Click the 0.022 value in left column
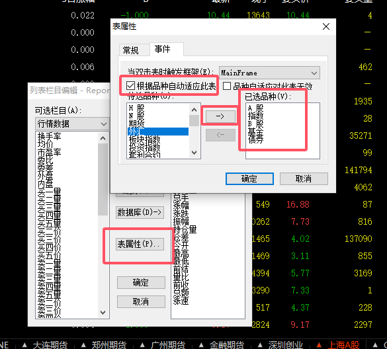Viewport: 387px width, 349px height. [x=83, y=15]
